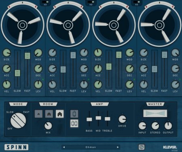182x152 pixels.
Task: Click the KLEVGR brand logo
Action: coord(170,147)
